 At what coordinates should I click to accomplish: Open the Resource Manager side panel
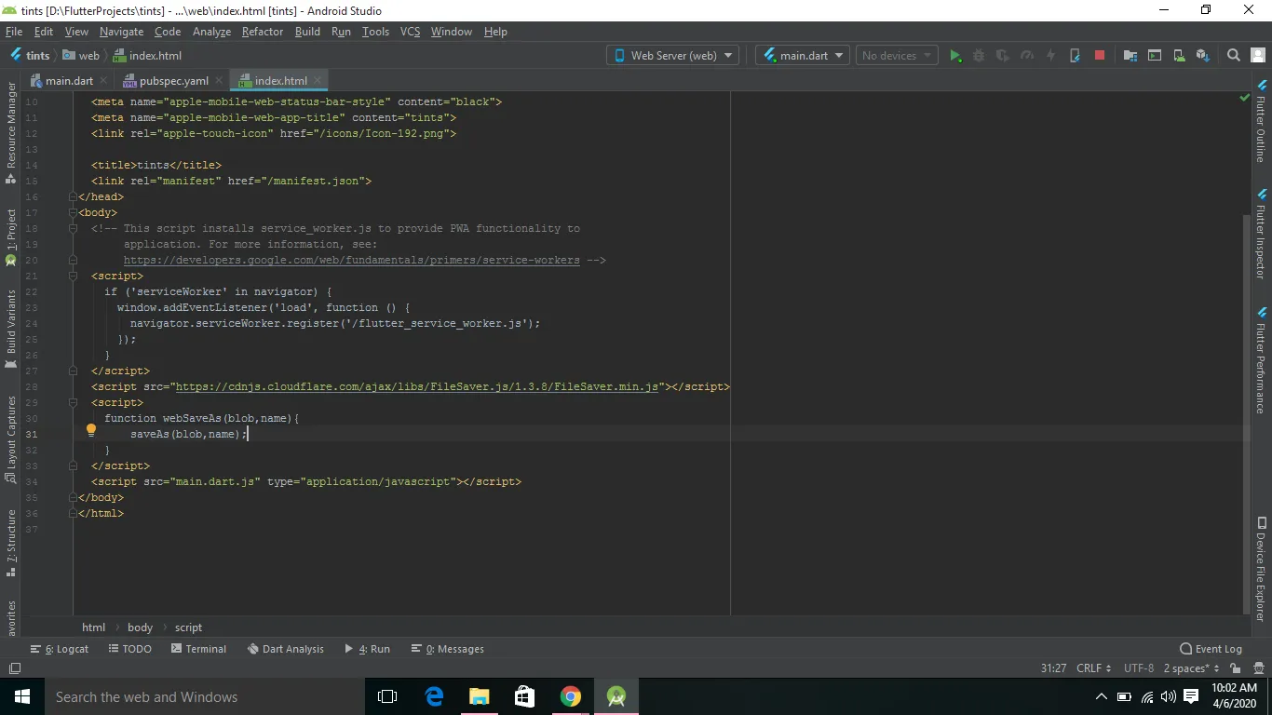pyautogui.click(x=11, y=132)
